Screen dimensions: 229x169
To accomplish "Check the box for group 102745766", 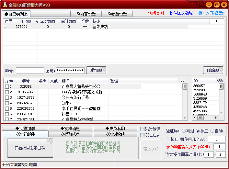I will [x=7, y=97].
